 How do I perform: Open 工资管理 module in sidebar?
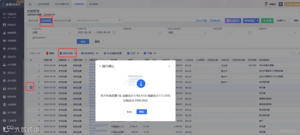pyautogui.click(x=10, y=121)
